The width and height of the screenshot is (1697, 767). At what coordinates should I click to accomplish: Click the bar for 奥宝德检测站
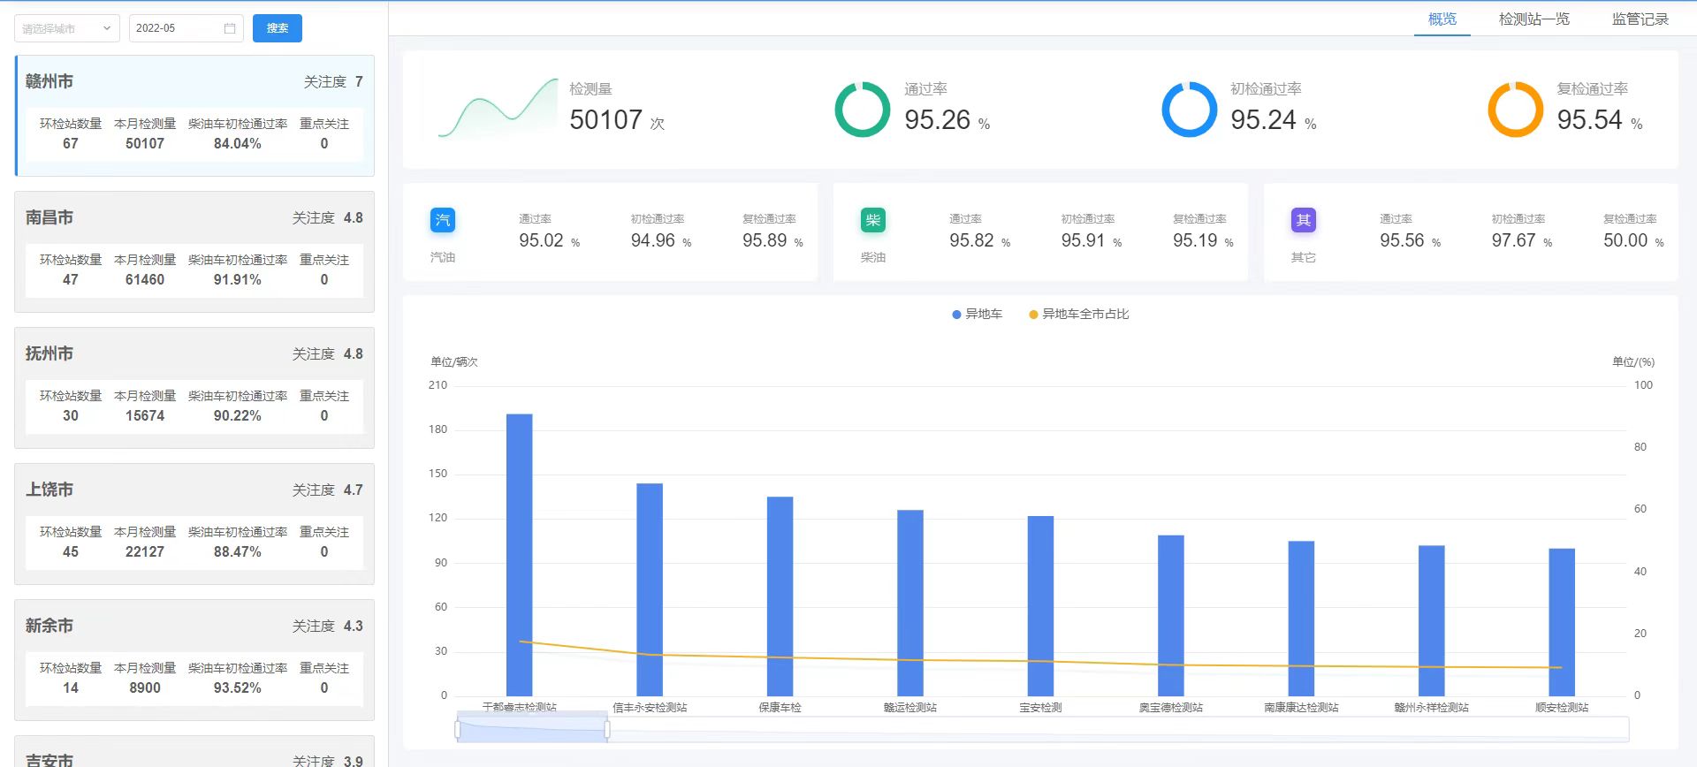point(1171,616)
